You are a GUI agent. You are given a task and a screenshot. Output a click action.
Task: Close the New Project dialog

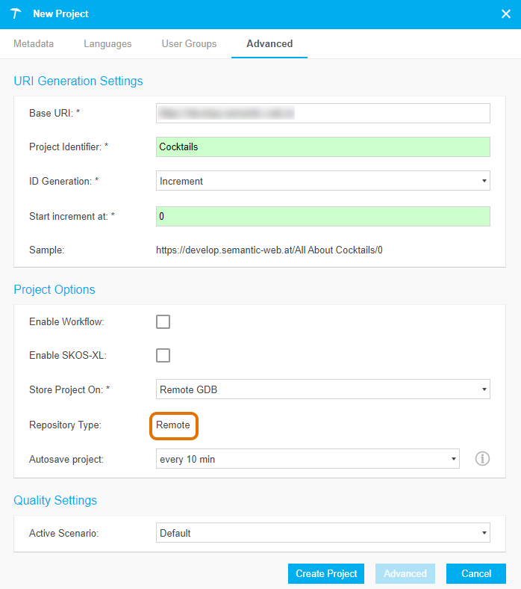click(x=505, y=14)
